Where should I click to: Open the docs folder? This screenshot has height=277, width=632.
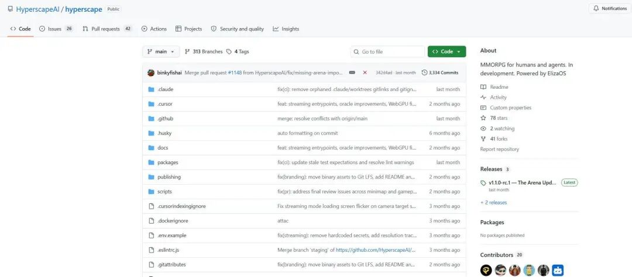(x=163, y=148)
